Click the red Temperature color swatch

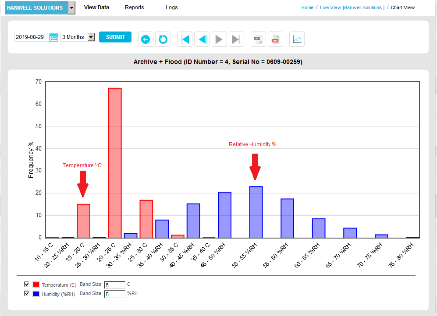pyautogui.click(x=36, y=285)
